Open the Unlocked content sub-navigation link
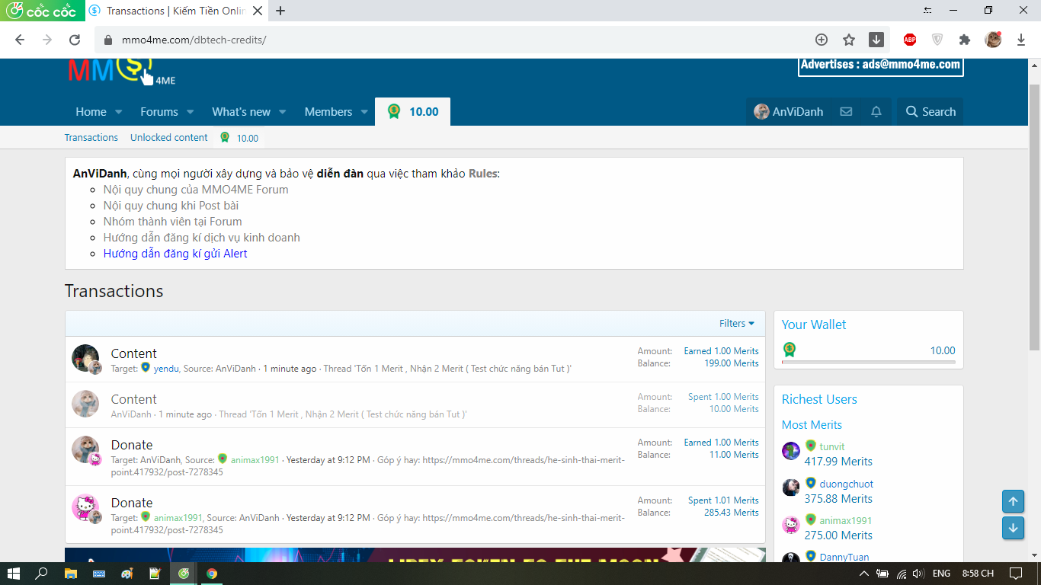This screenshot has width=1041, height=585. coord(169,138)
